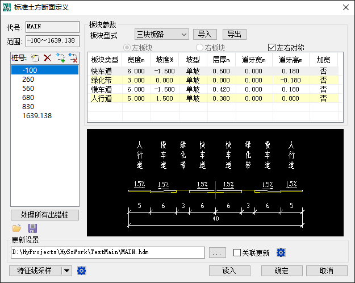Click the 取消 button

tap(327, 270)
